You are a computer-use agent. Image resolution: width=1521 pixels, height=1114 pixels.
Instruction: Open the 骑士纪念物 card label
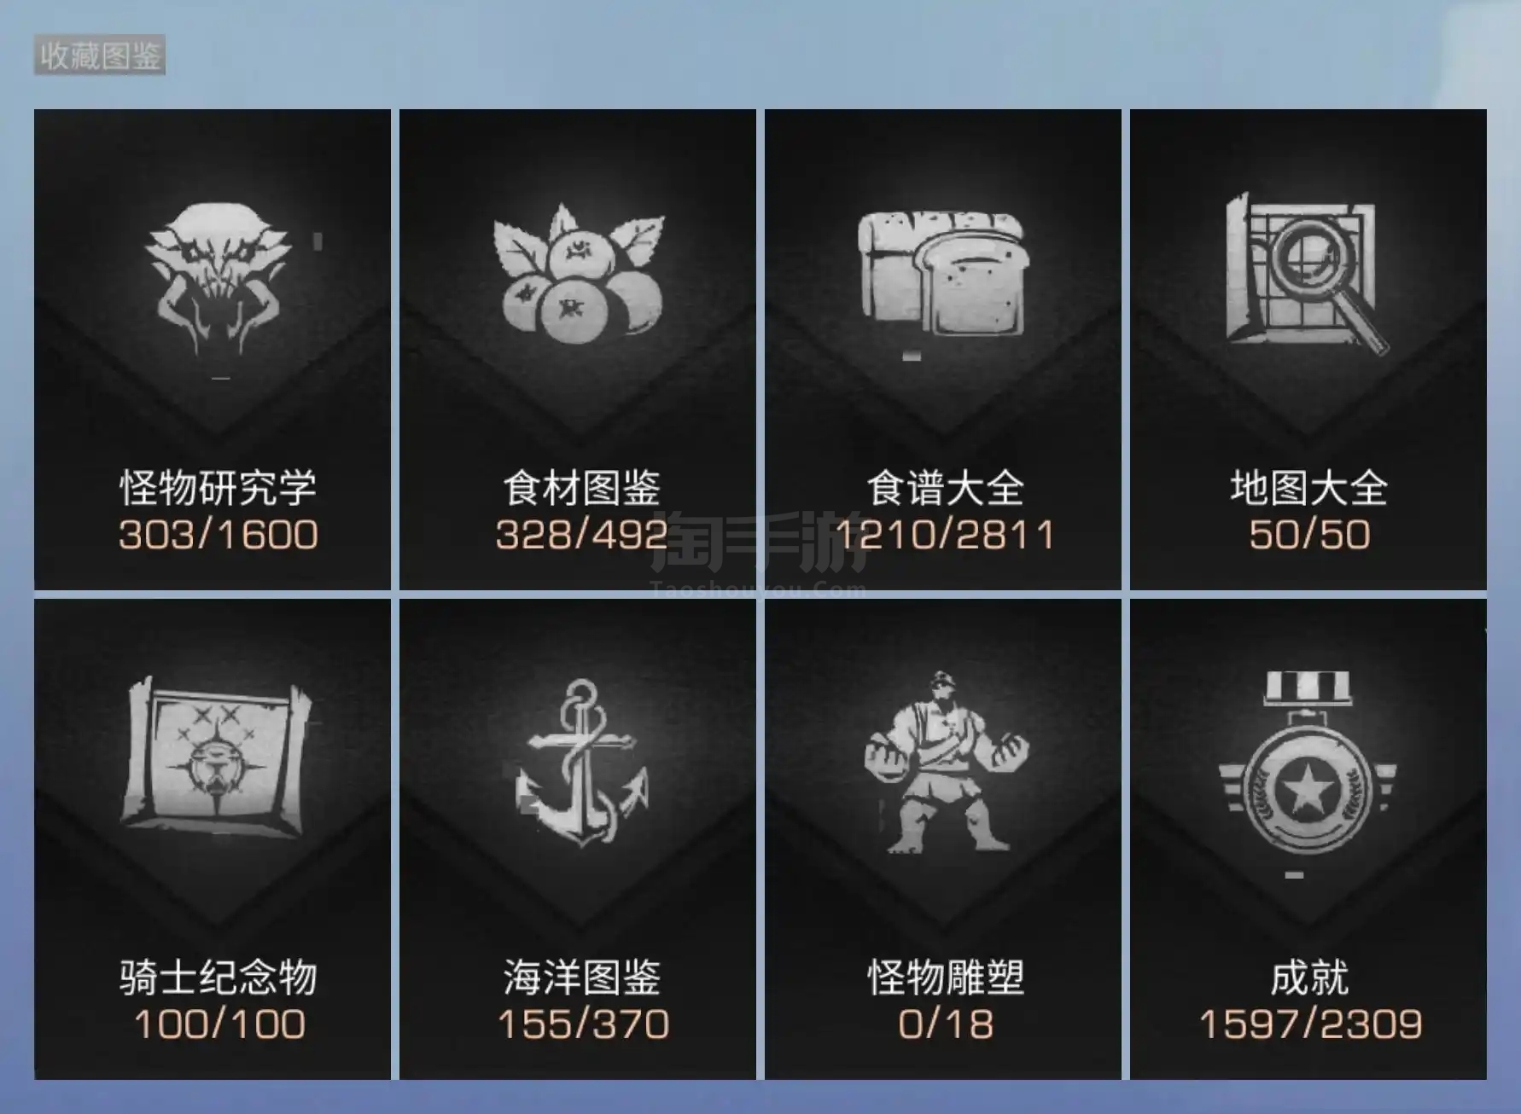219,978
